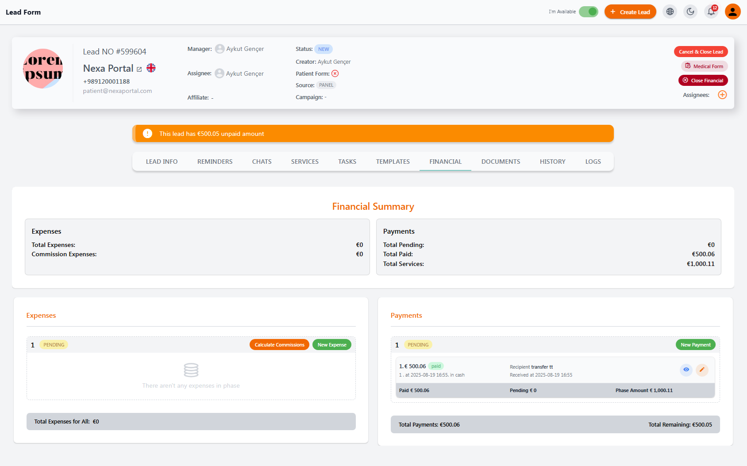
Task: Click the Manager avatar icon
Action: (x=219, y=49)
